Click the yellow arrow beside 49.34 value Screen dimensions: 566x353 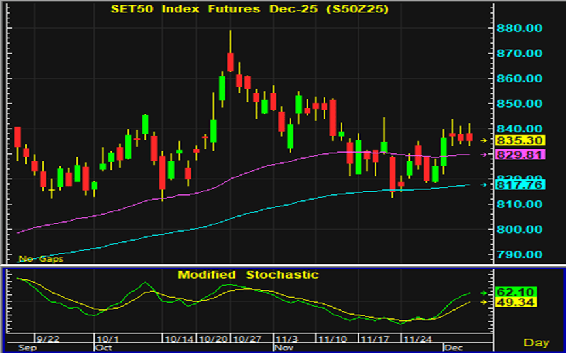click(484, 302)
